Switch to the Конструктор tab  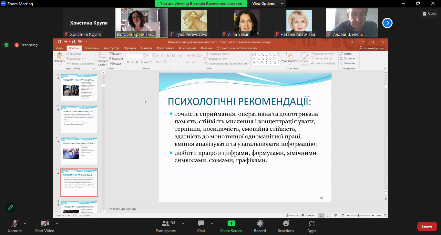[111, 48]
